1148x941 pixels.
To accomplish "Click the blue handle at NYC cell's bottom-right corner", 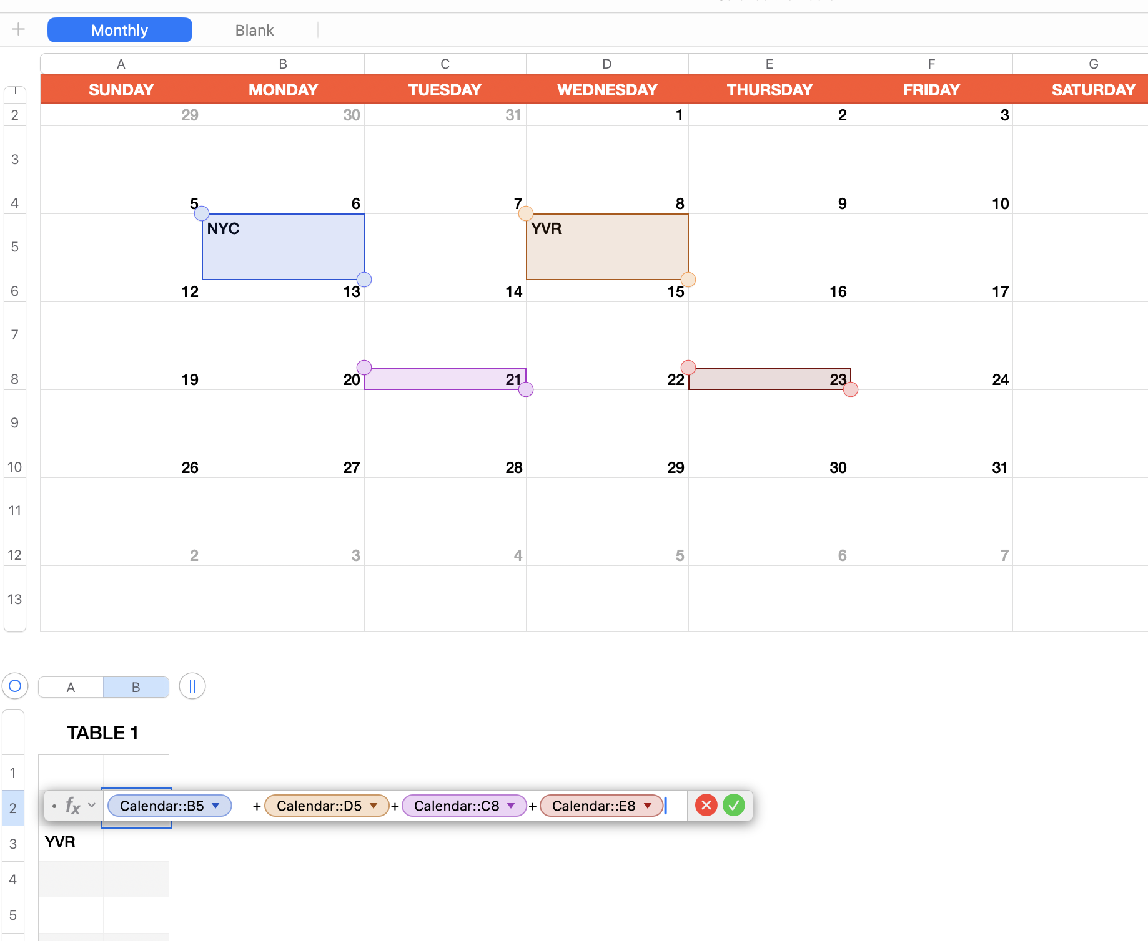I will (364, 280).
